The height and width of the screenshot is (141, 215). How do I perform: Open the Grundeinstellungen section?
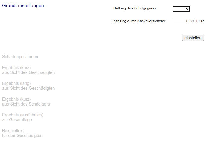point(23,5)
